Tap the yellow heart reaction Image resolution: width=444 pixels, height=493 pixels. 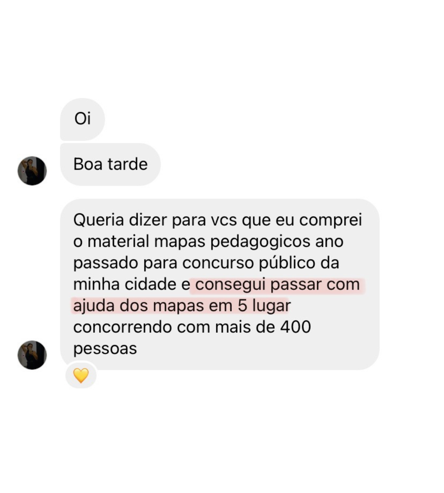[x=81, y=376]
